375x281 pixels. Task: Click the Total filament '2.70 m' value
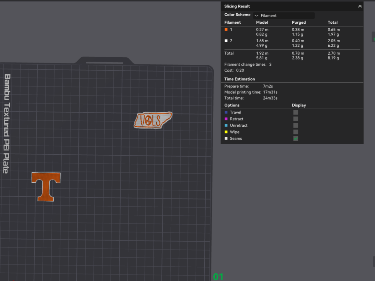pos(334,53)
